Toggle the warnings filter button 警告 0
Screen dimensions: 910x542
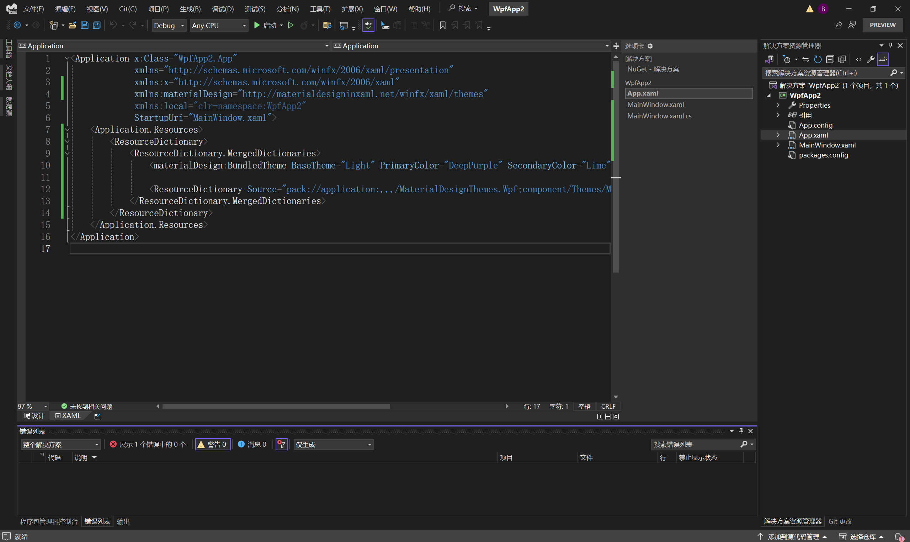pyautogui.click(x=213, y=445)
